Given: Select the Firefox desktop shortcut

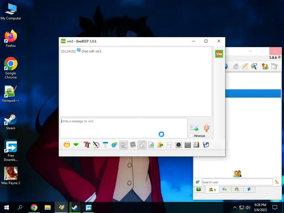Looking at the screenshot, I should 11,39.
